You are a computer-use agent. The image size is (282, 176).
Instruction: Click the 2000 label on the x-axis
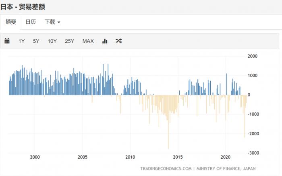35,157
